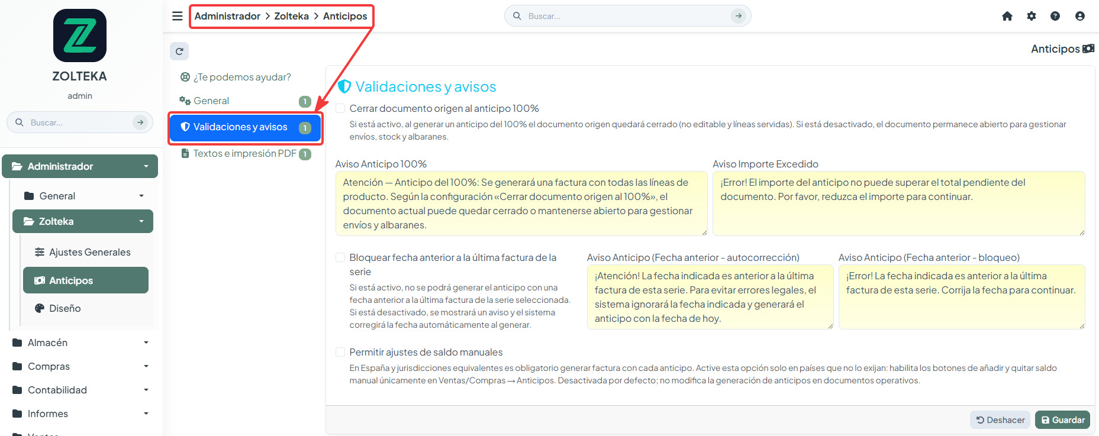The image size is (1099, 436).
Task: Expand the Informes sidebar menu
Action: (80, 414)
